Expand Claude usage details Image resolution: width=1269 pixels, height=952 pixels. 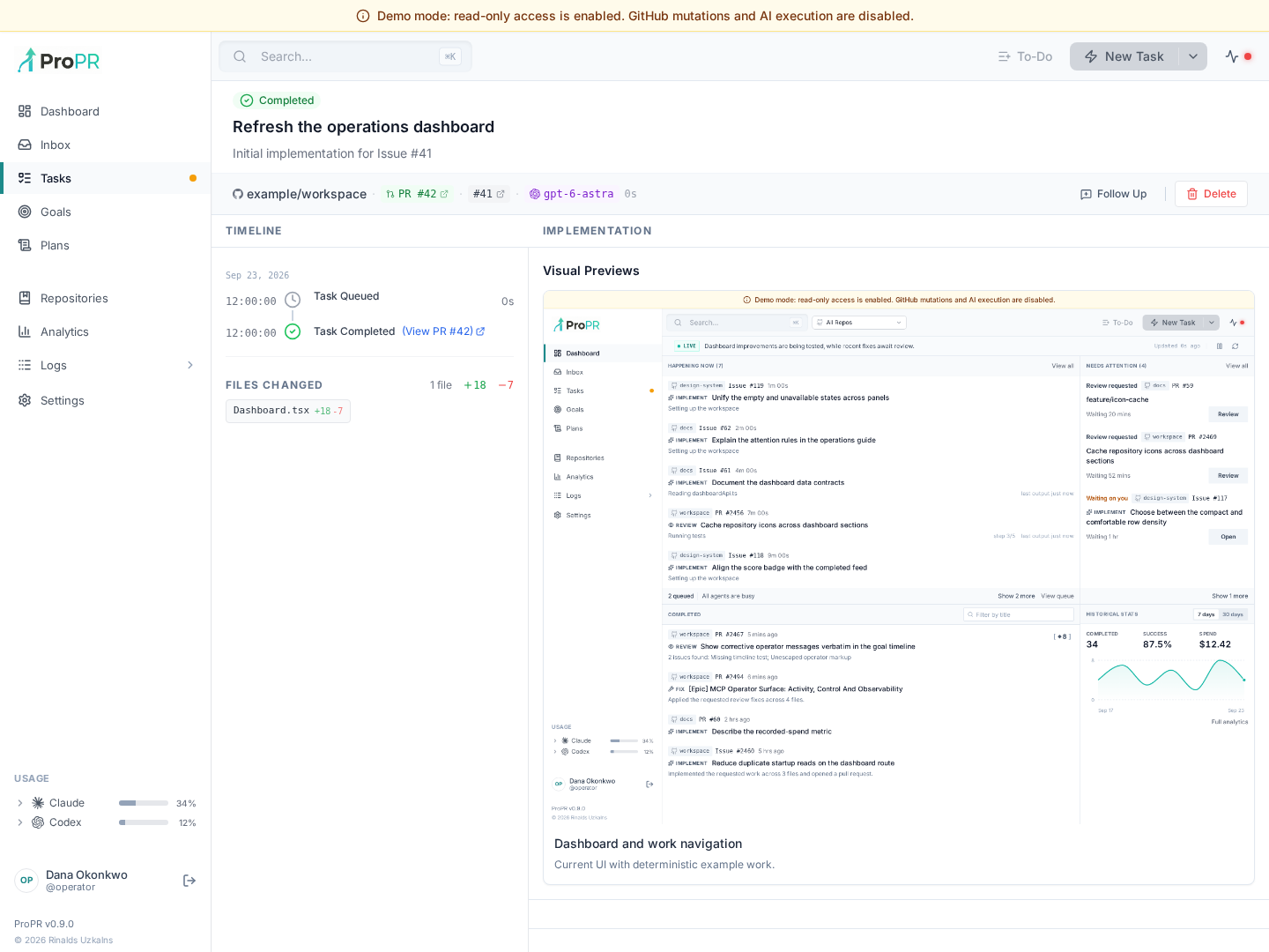20,803
